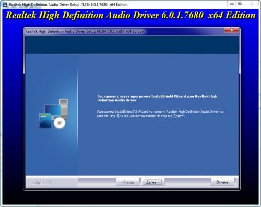This screenshot has height=207, width=261.
Task: Click the disabled < Назад (Back) button
Action: [127, 182]
